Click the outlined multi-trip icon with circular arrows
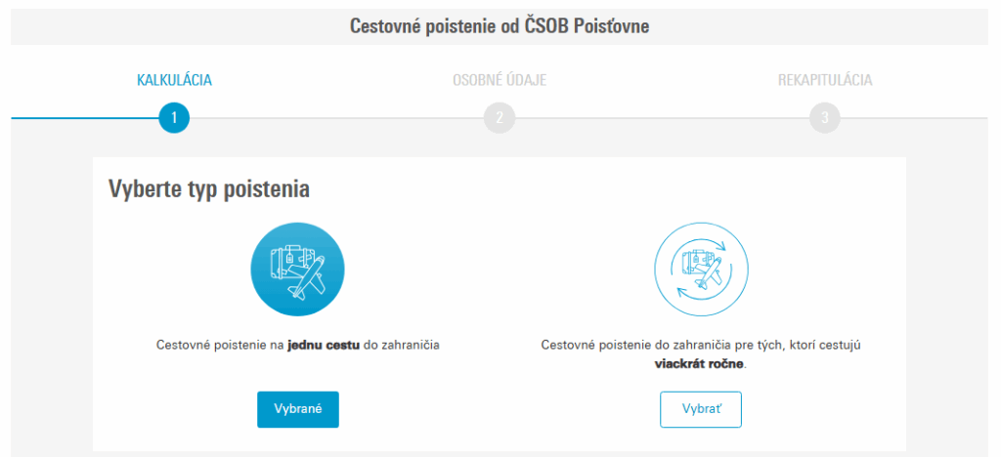This screenshot has width=1001, height=457. pyautogui.click(x=701, y=268)
